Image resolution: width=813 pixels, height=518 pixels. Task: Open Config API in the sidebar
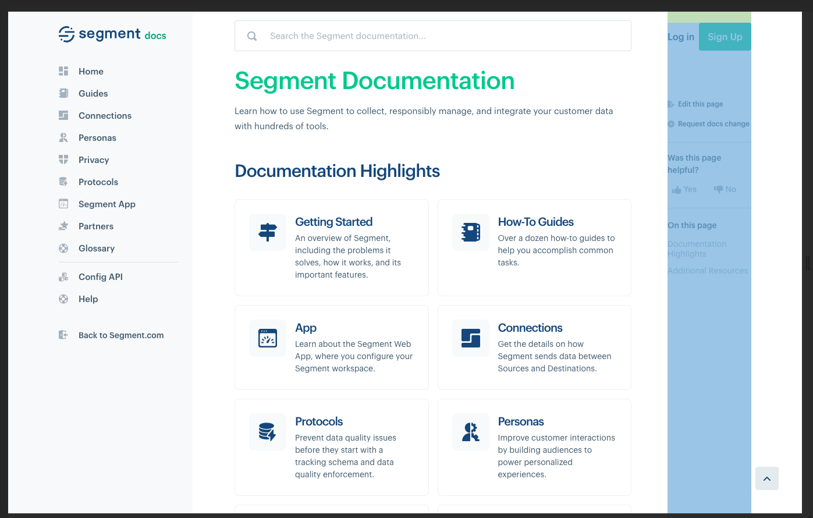(101, 276)
